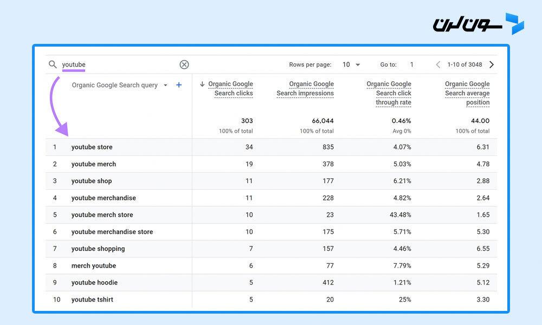Add a secondary dimension with the plus icon

(179, 85)
